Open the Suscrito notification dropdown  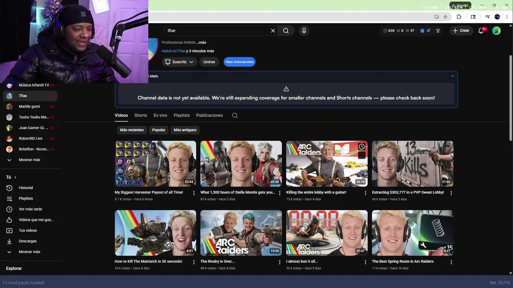pos(179,62)
